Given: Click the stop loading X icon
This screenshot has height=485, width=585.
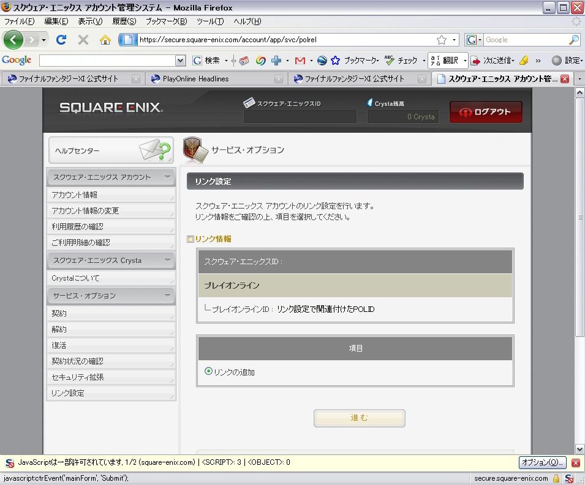Looking at the screenshot, I should coord(83,40).
